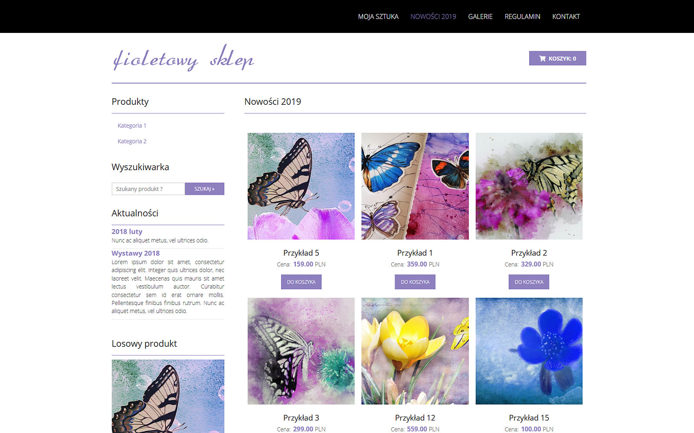The image size is (694, 433).
Task: Click DO KOSZYKA under Przykład 2
Action: [x=529, y=282]
